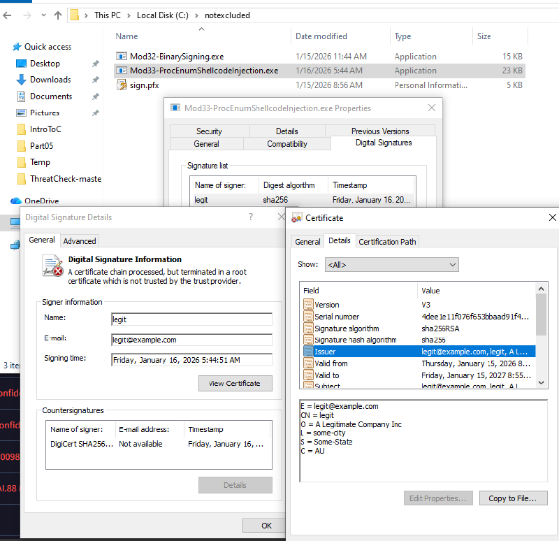
Task: Open the Previous Versions tab
Action: (x=380, y=131)
